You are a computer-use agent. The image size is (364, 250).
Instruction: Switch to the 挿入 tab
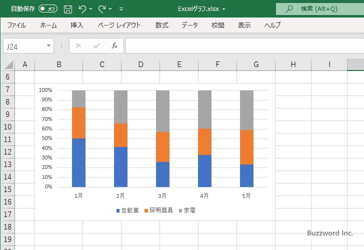77,25
